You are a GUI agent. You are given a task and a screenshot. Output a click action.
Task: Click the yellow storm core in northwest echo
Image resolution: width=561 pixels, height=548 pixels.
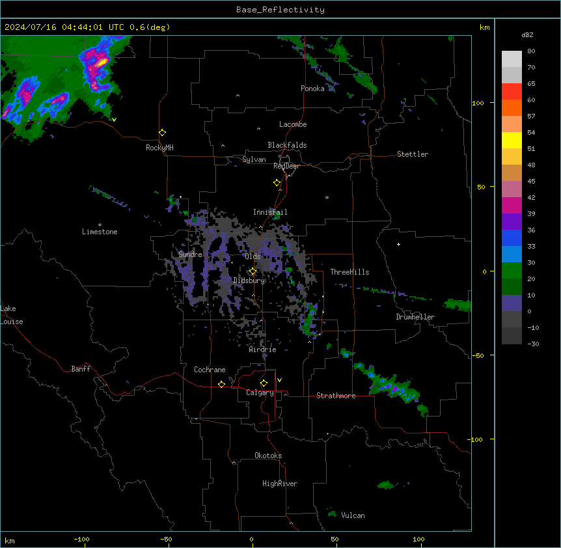click(102, 62)
